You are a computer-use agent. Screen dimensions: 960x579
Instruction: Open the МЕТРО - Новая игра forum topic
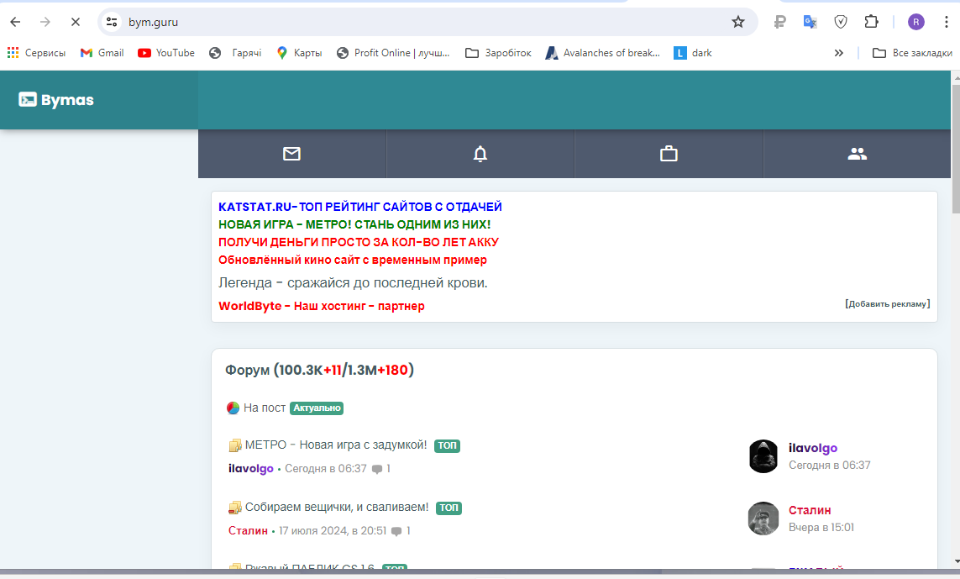click(x=335, y=445)
